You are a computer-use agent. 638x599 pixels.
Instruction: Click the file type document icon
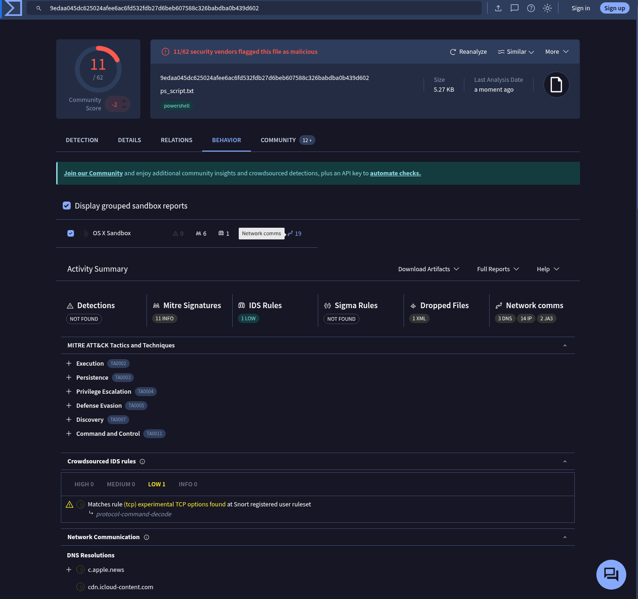pyautogui.click(x=556, y=85)
